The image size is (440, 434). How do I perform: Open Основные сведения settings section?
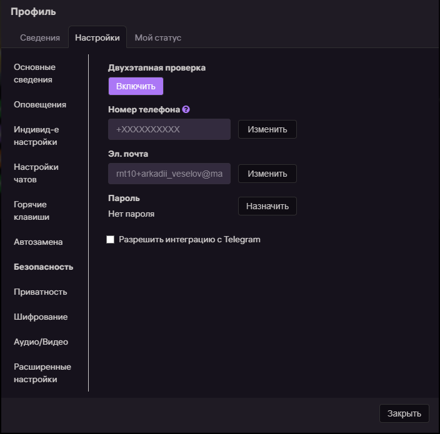pos(35,73)
